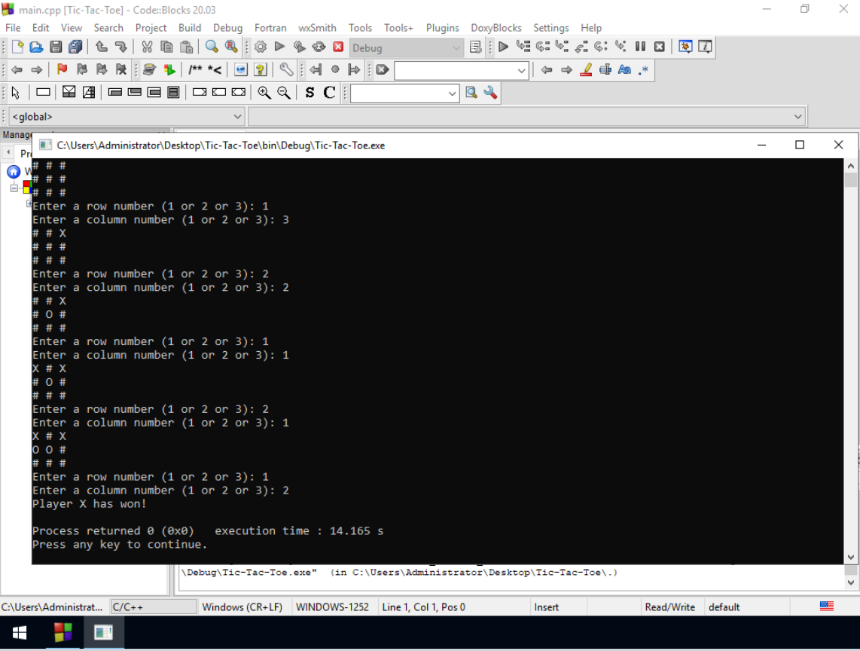Screen dimensions: 860x651
Task: Open Replace using the magnifier R icon
Action: pos(231,47)
